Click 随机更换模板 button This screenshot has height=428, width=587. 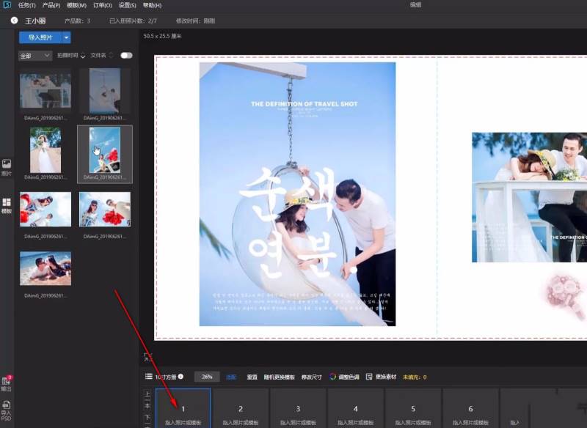280,377
